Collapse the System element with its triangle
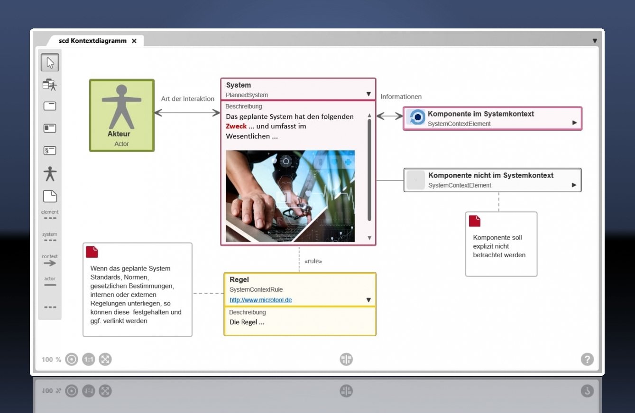Image resolution: width=635 pixels, height=413 pixels. click(368, 94)
